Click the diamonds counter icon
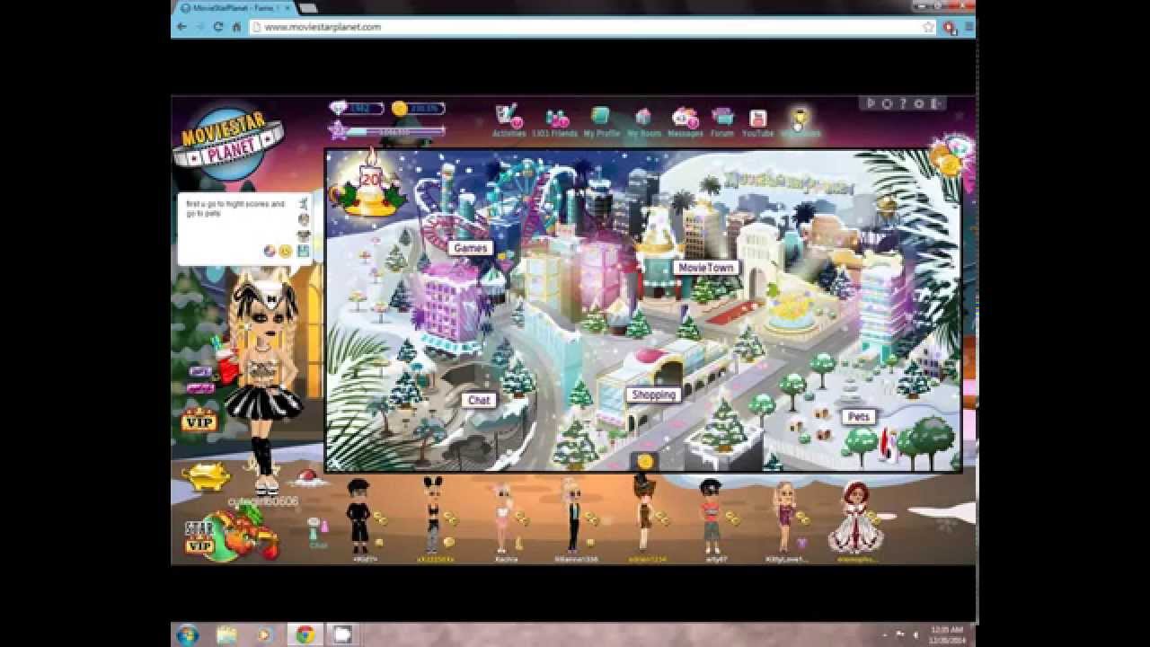 pyautogui.click(x=338, y=108)
